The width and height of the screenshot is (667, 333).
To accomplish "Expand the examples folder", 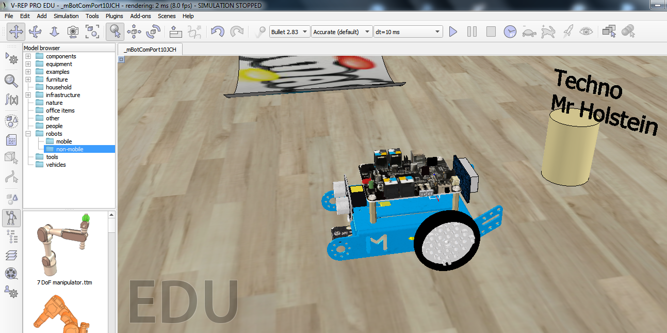I will pyautogui.click(x=28, y=72).
